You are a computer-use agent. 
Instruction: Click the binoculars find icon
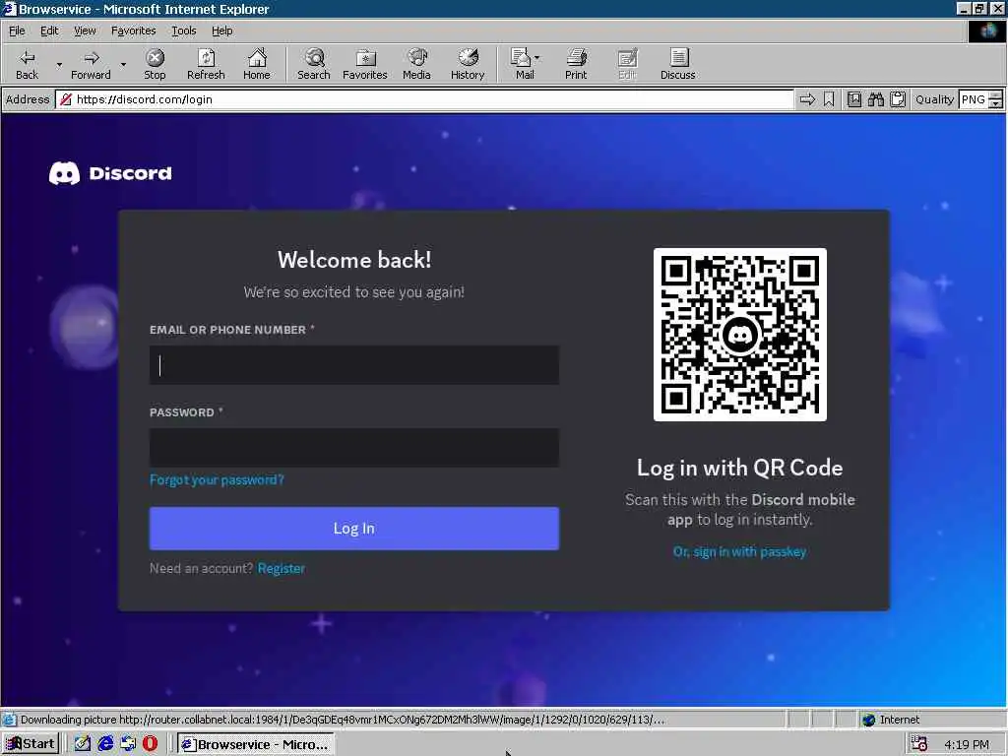(875, 99)
